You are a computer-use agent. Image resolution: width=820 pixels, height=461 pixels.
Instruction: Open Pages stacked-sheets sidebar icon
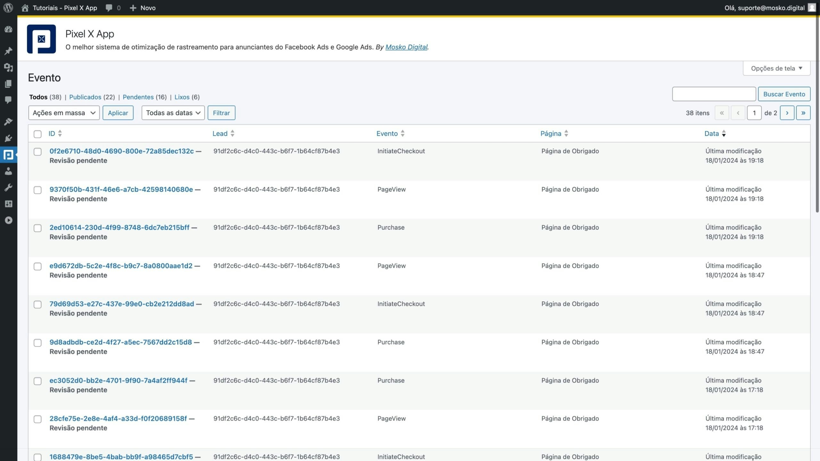click(8, 84)
